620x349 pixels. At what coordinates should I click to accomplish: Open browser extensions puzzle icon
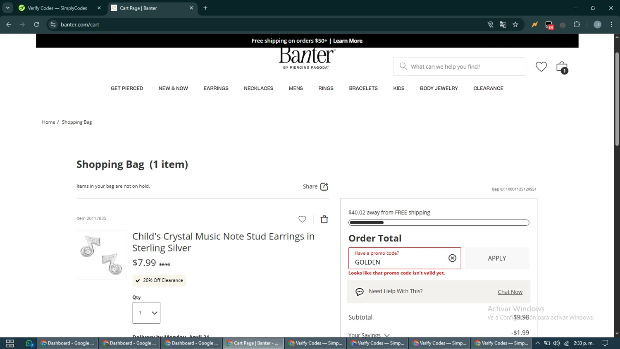[577, 24]
